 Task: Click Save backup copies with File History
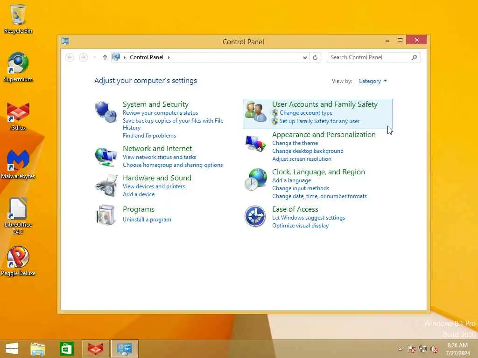pos(173,124)
